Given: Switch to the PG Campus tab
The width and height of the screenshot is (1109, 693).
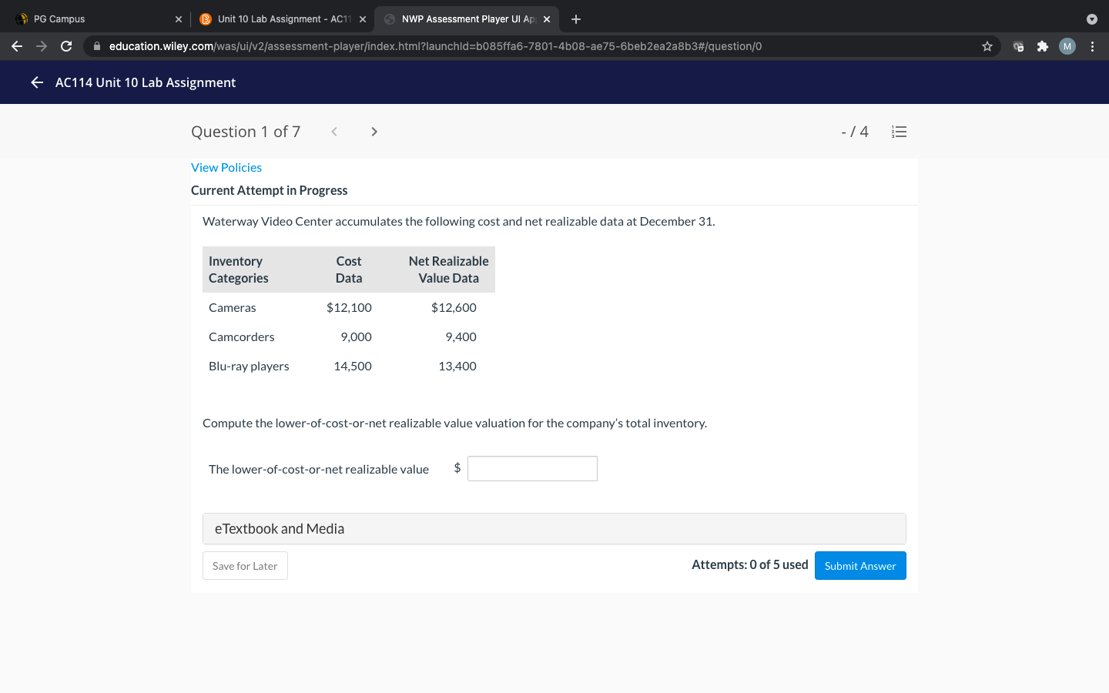Looking at the screenshot, I should pos(92,19).
